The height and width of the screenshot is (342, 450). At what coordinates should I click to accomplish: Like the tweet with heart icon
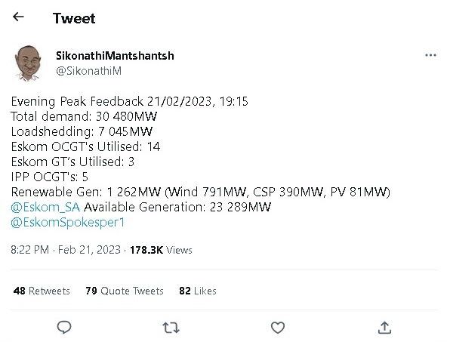point(278,328)
